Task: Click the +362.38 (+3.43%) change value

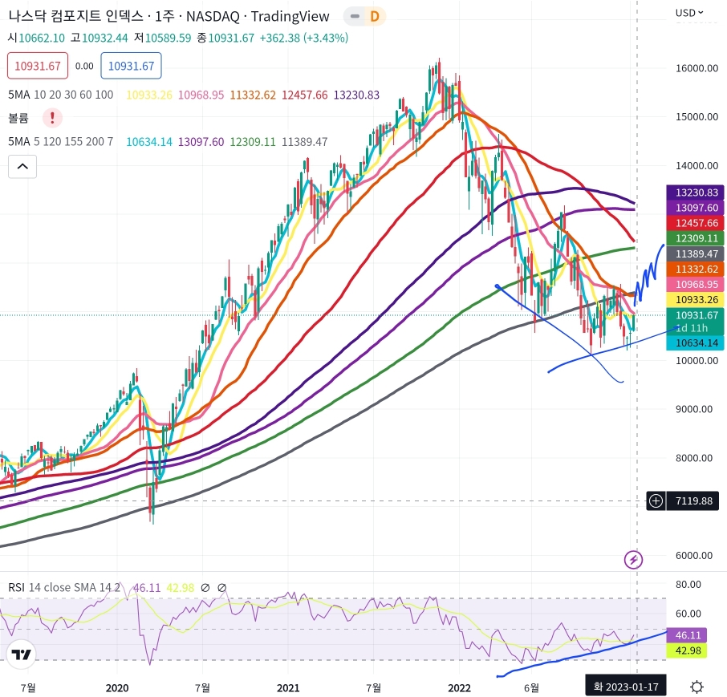Action: tap(303, 38)
